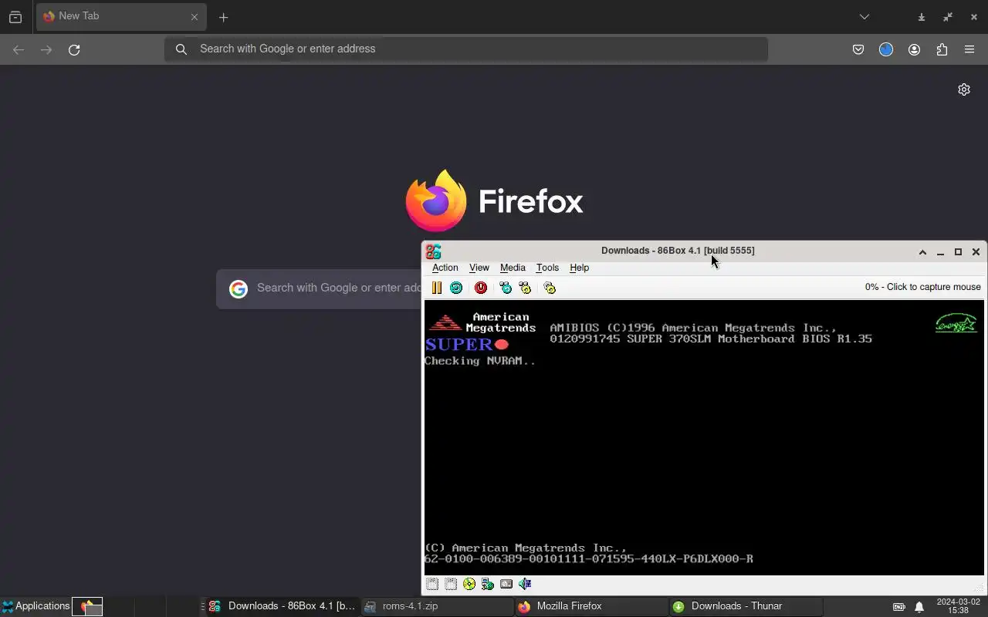
Task: Click workspace switcher in panel
Action: [136, 607]
